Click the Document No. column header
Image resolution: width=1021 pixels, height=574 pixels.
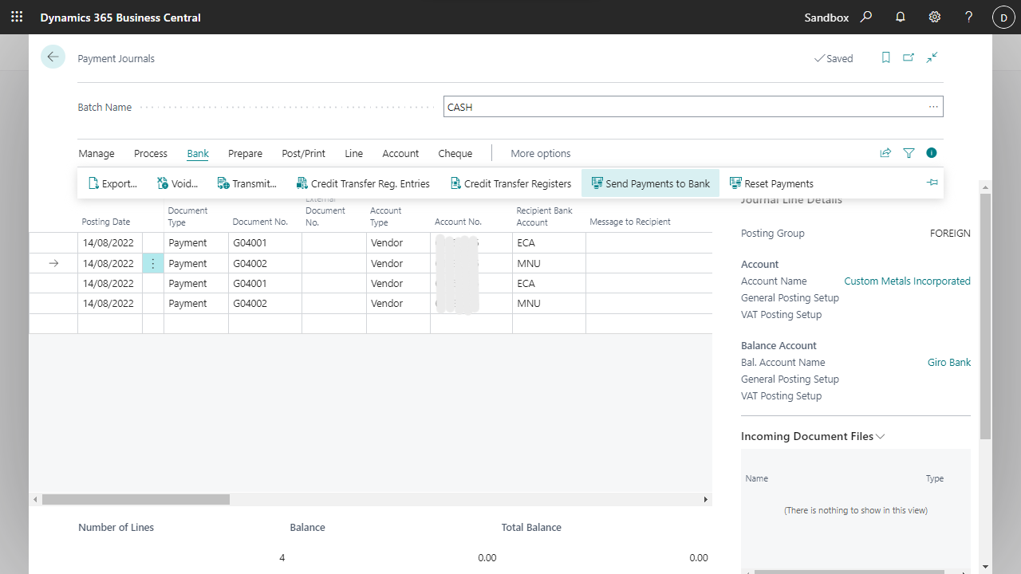pos(260,222)
